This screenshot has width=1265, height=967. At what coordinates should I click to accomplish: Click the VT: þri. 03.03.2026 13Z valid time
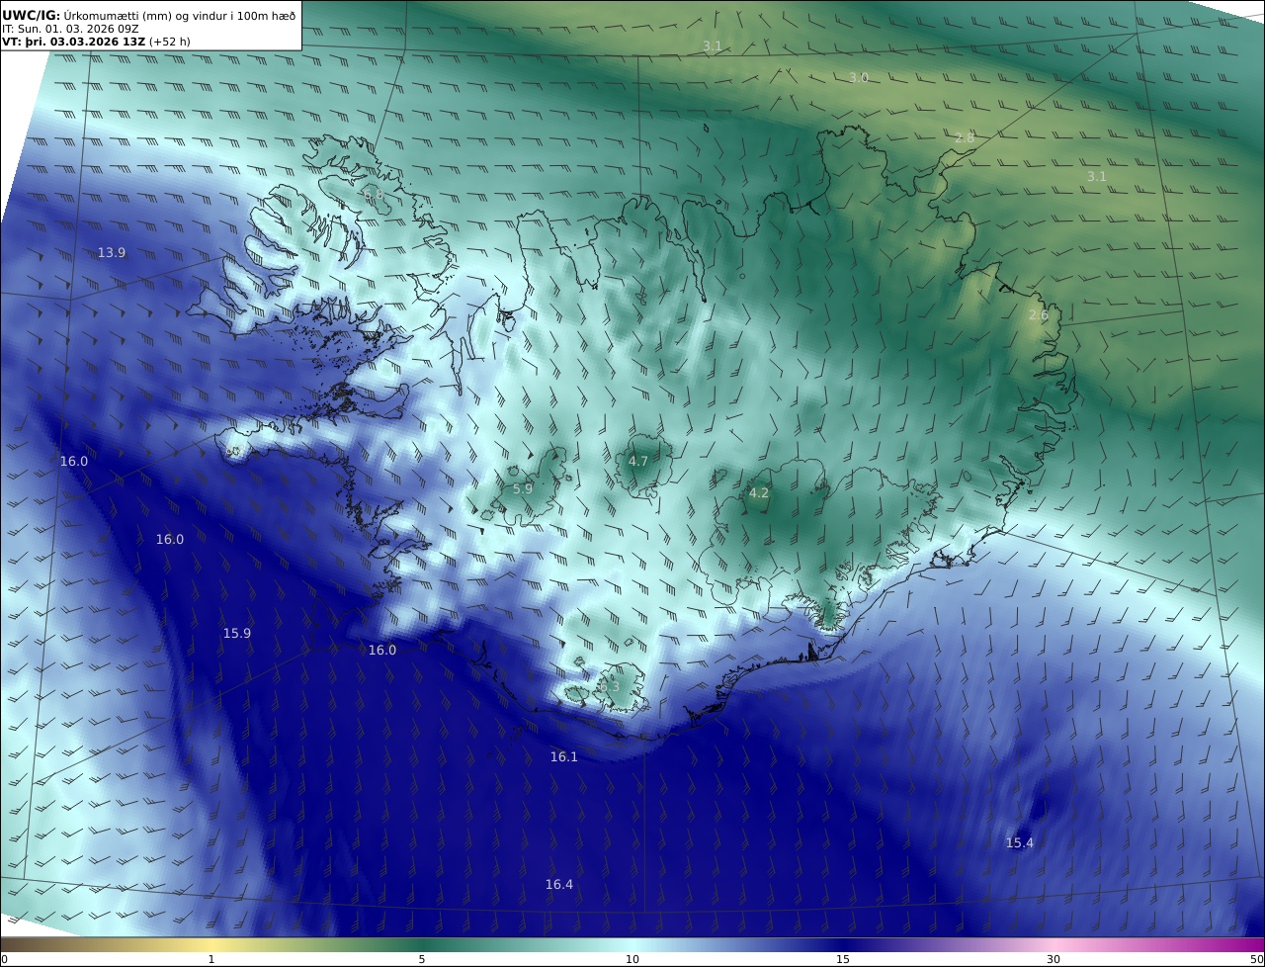click(73, 42)
